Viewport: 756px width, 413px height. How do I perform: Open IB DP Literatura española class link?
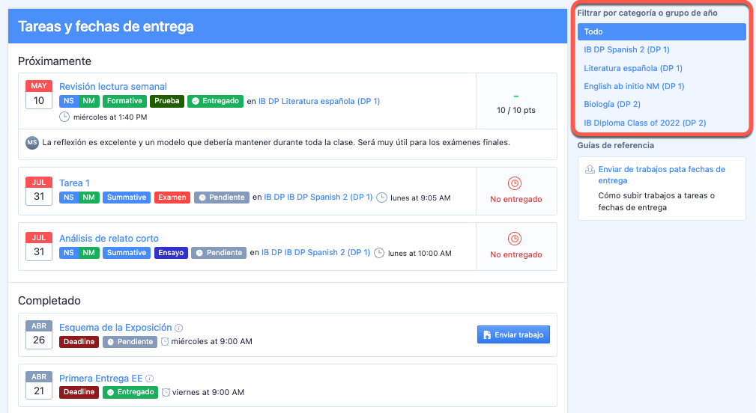pos(318,101)
